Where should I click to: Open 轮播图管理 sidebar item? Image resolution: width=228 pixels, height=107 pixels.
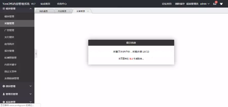pyautogui.click(x=17, y=58)
